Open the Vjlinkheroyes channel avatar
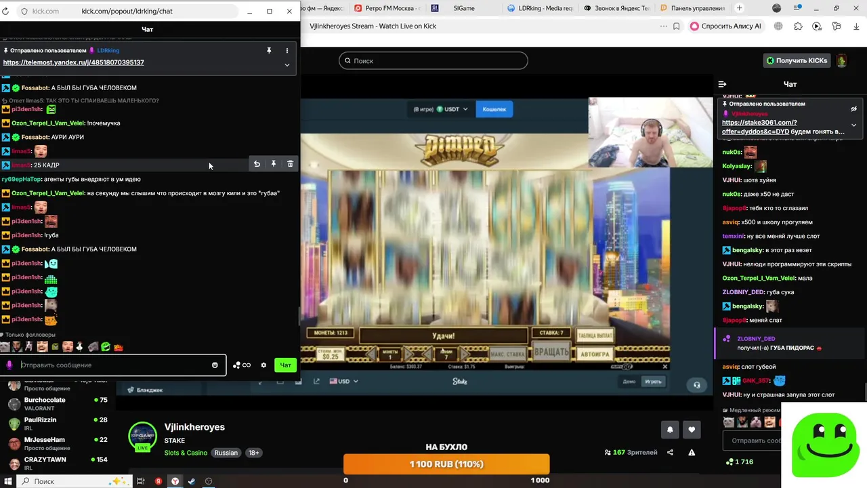This screenshot has height=488, width=867. point(143,436)
